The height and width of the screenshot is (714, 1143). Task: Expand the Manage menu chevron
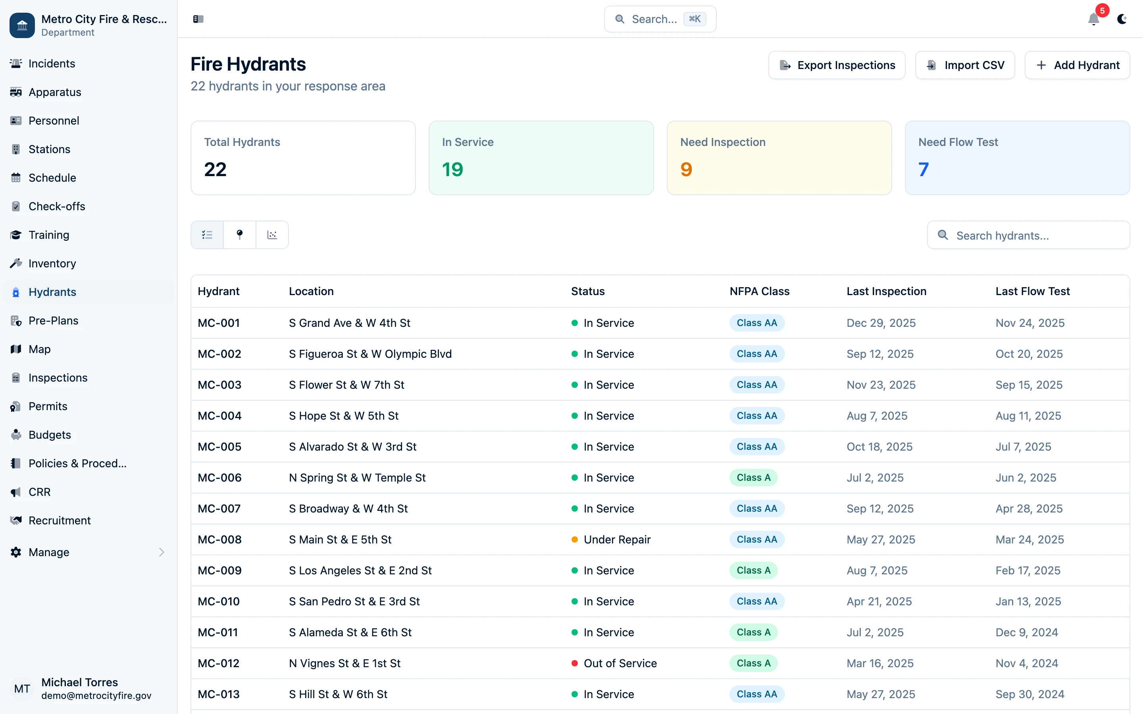pos(162,552)
